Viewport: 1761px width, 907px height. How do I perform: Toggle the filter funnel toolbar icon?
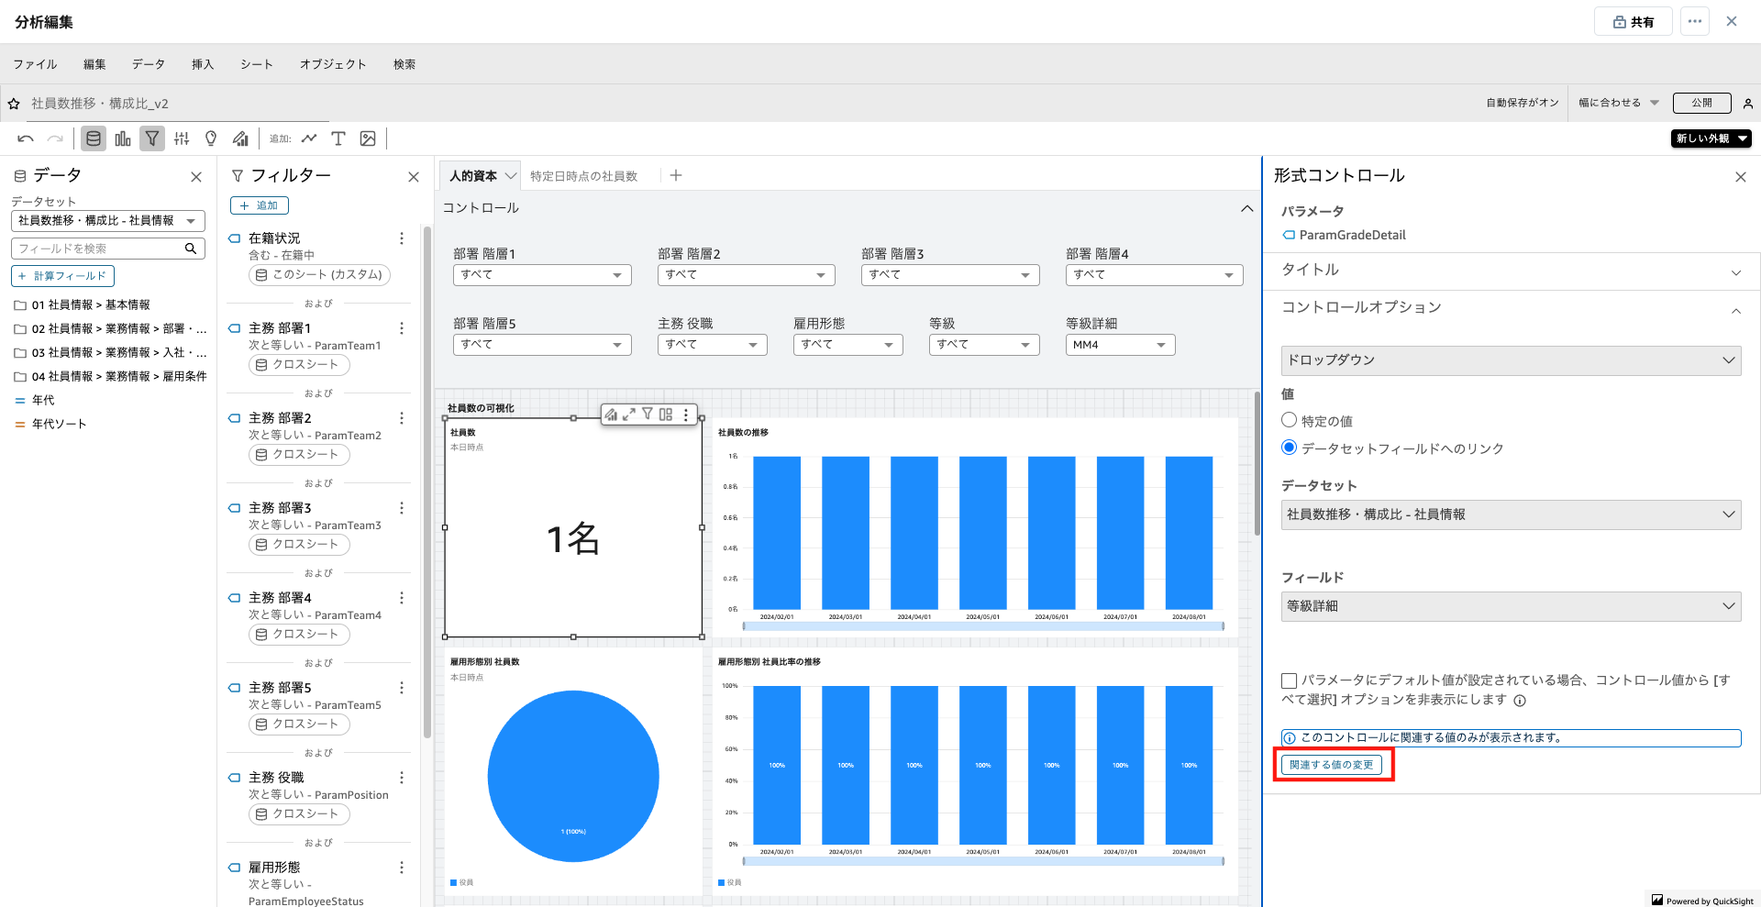point(152,138)
